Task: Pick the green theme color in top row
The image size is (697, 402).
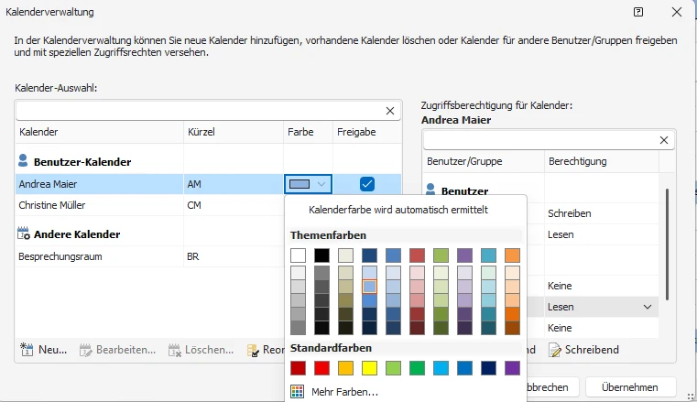Action: (441, 255)
